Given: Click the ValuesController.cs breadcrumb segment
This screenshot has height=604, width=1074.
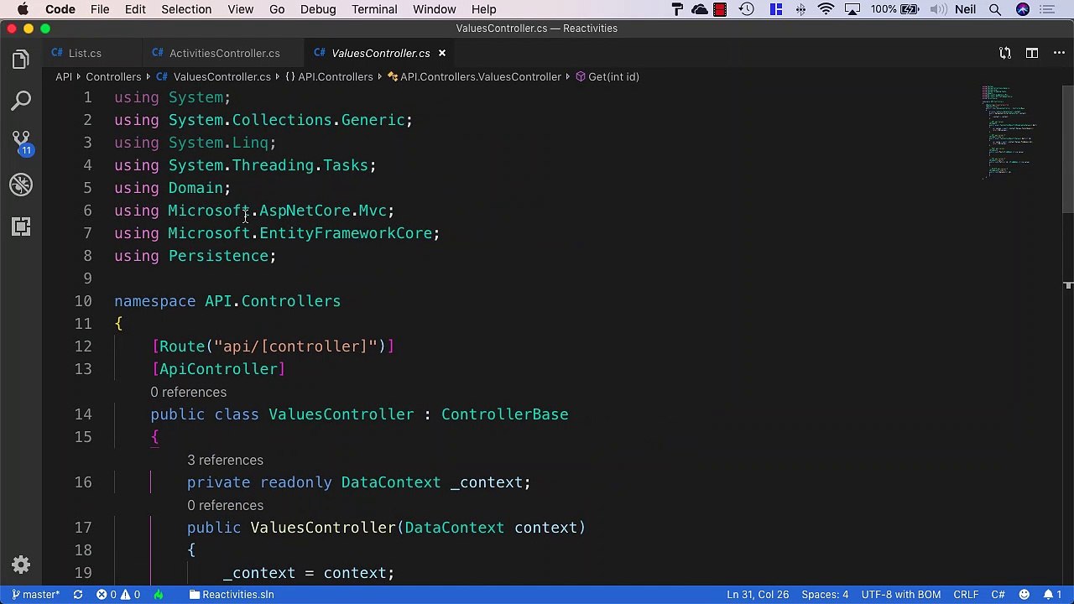Looking at the screenshot, I should click(214, 76).
